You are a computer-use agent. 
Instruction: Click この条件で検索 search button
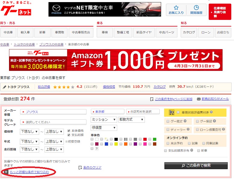tap(196, 166)
